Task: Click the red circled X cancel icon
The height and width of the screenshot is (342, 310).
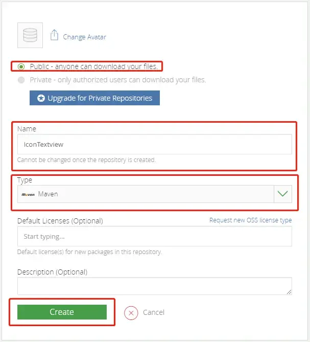Action: point(131,312)
